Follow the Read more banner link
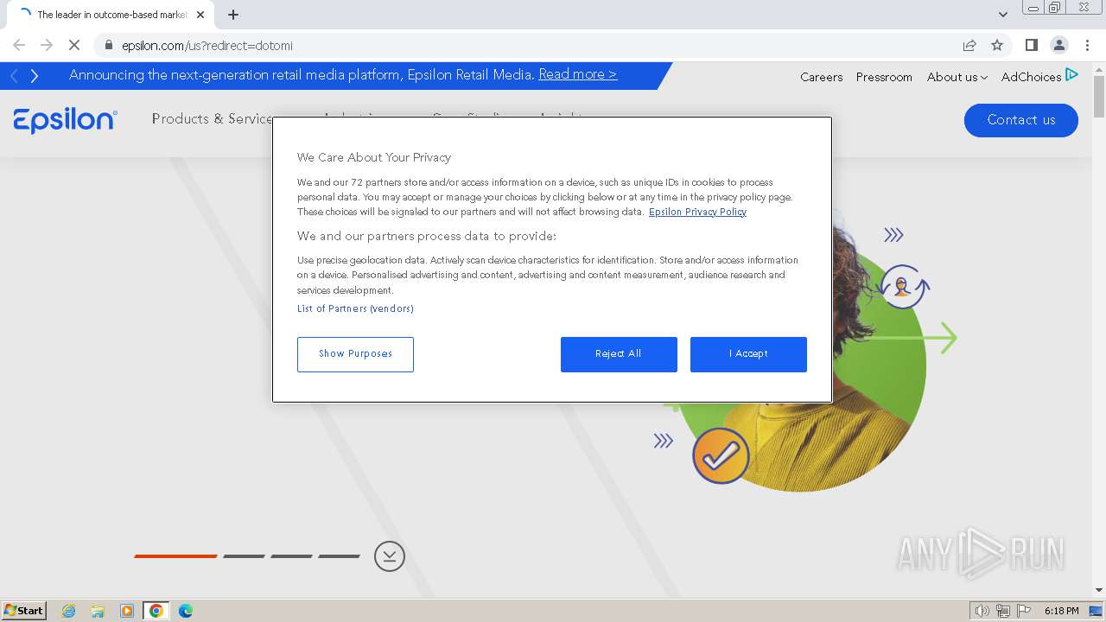1106x622 pixels. point(577,74)
